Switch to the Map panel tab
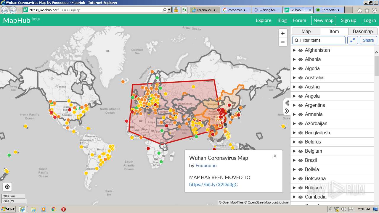Image resolution: width=379 pixels, height=213 pixels. (306, 31)
